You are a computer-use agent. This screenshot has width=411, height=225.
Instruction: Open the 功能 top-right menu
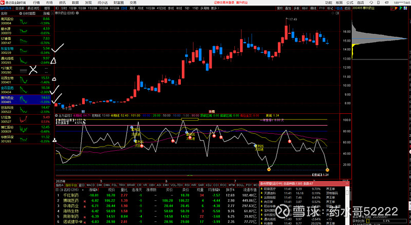coord(329,3)
